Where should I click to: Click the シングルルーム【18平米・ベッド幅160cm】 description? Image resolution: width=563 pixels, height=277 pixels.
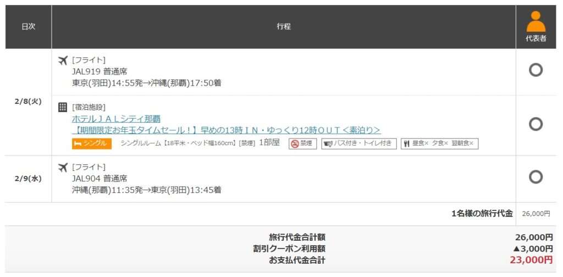(188, 143)
